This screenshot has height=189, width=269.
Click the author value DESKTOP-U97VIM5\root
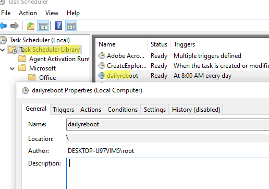(101, 151)
